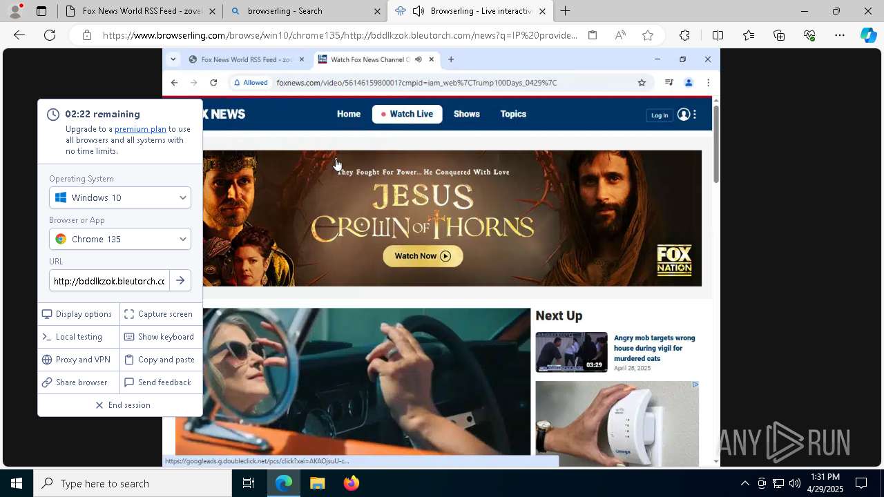This screenshot has width=884, height=497.
Task: Open Angry mob targets wrong house thumbnail
Action: pyautogui.click(x=571, y=352)
